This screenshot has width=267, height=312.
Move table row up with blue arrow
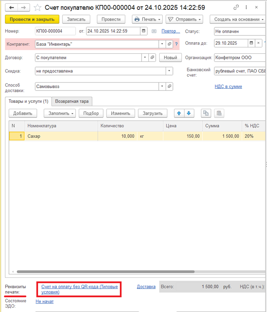coord(179,113)
